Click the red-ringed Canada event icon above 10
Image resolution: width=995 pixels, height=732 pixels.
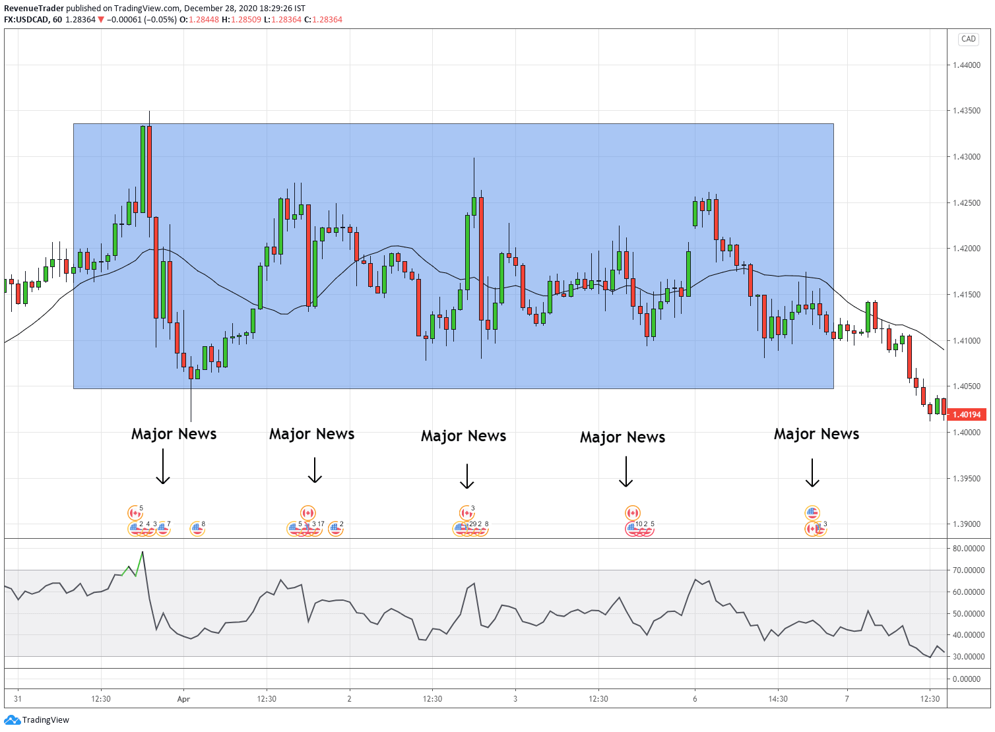point(633,513)
